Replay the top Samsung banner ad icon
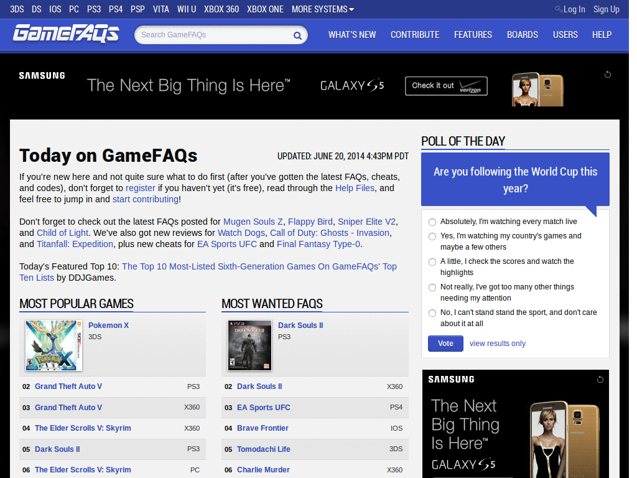637x478 pixels. point(607,75)
